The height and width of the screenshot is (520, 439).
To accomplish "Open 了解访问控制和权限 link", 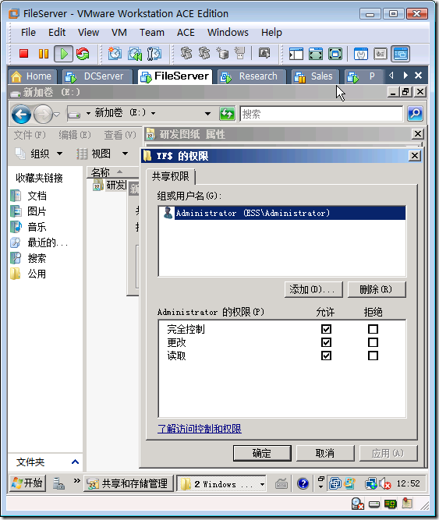I will (x=200, y=429).
